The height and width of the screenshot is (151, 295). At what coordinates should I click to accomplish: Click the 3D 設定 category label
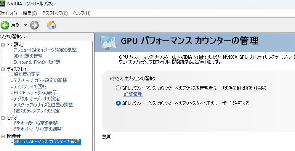(x=15, y=45)
